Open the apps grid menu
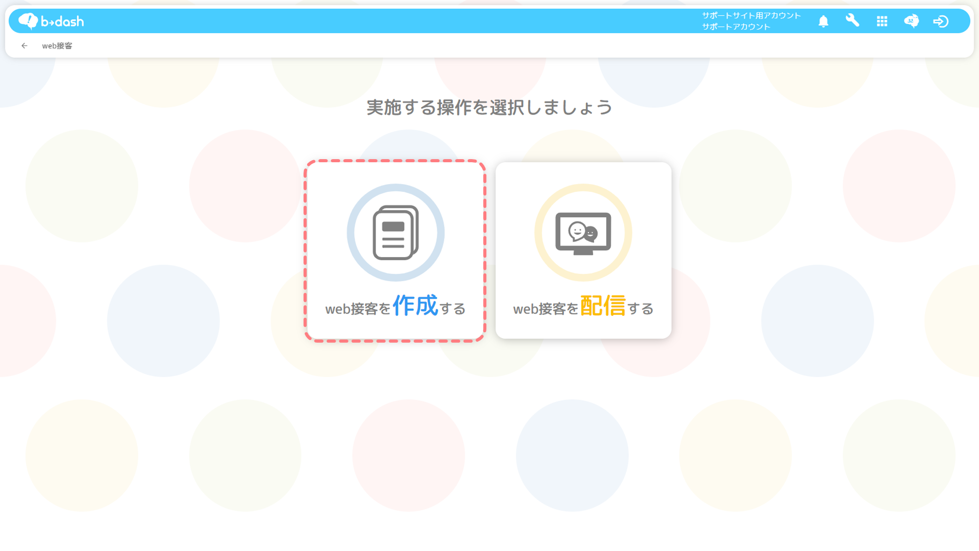Viewport: 979px width, 551px height. (x=882, y=21)
